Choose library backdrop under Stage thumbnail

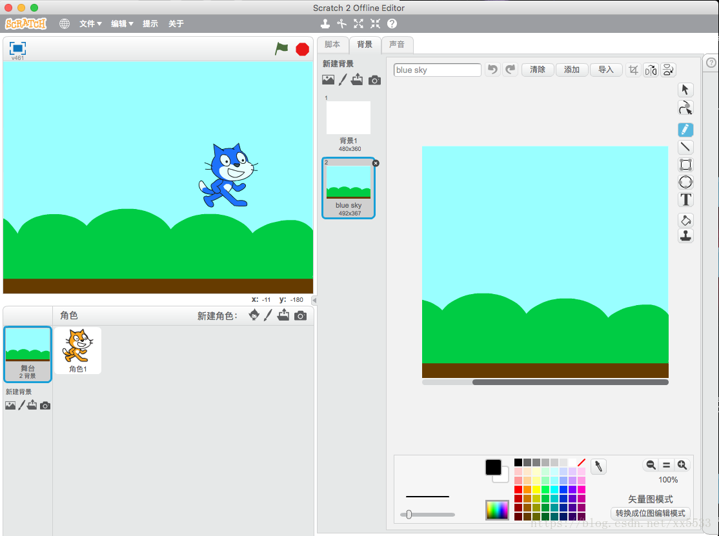coord(10,406)
